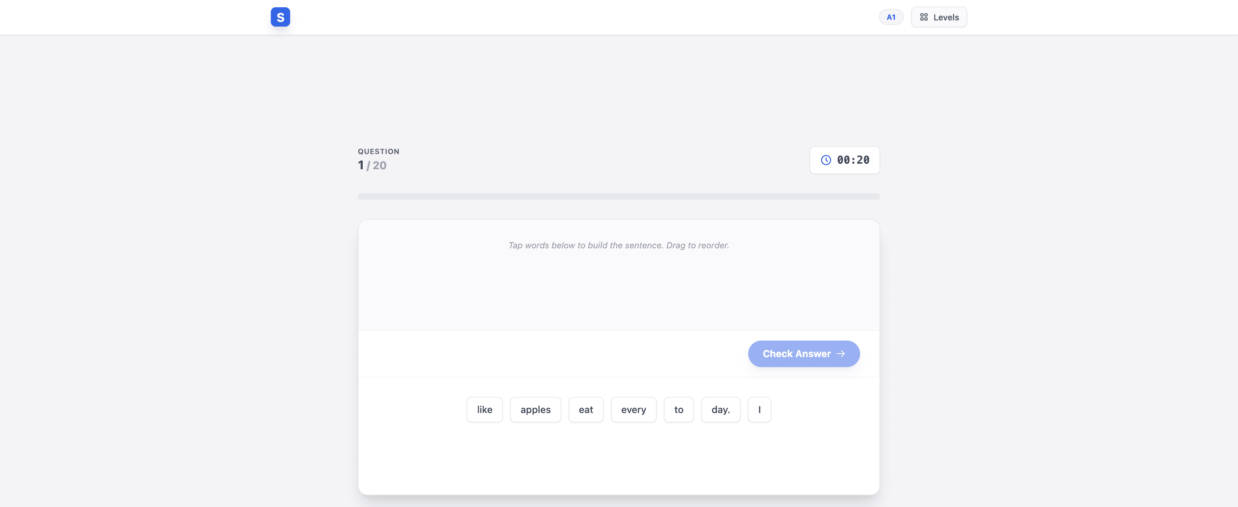
Task: Choose the "every" word chip
Action: click(x=633, y=410)
